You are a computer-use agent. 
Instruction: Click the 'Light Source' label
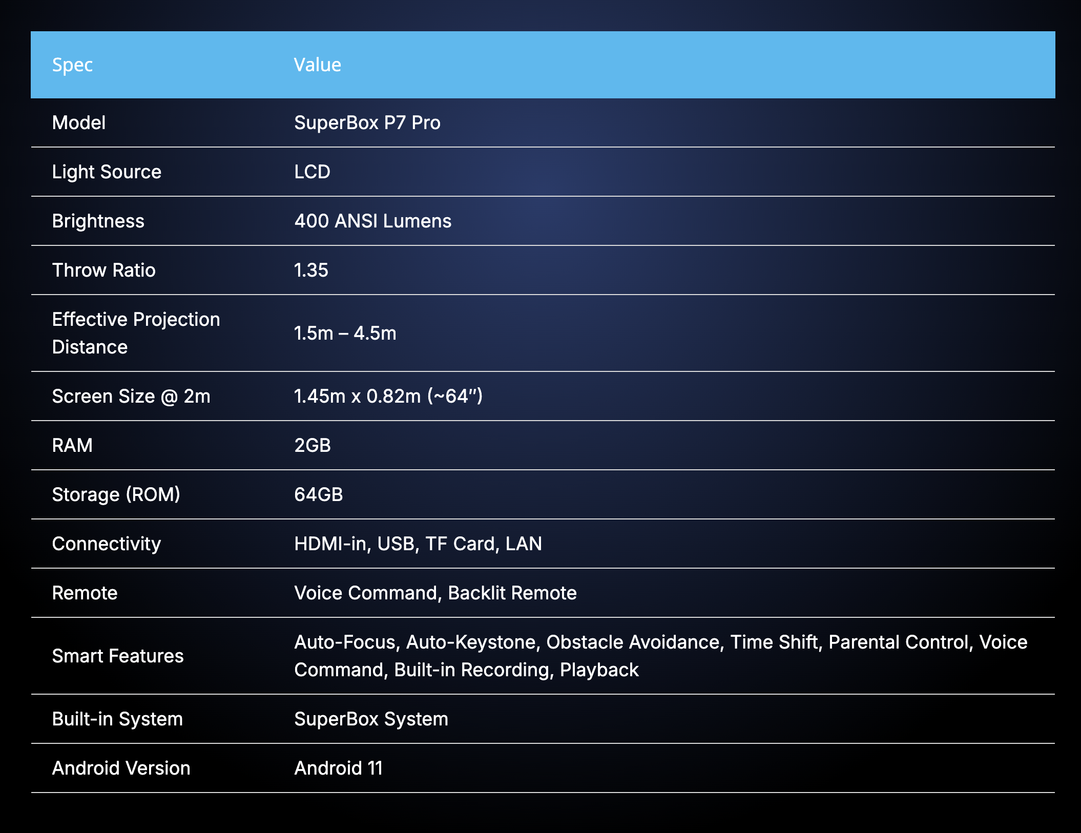pos(107,172)
